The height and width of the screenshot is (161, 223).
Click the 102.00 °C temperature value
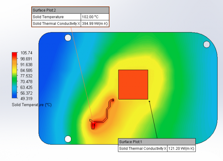[90, 17]
